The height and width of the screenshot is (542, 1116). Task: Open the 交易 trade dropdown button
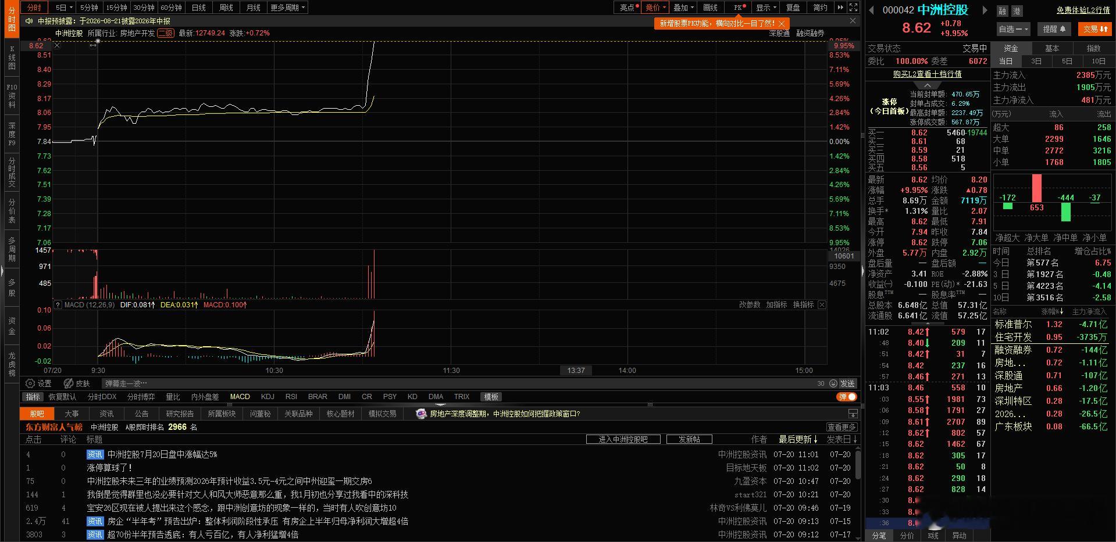coord(1094,28)
